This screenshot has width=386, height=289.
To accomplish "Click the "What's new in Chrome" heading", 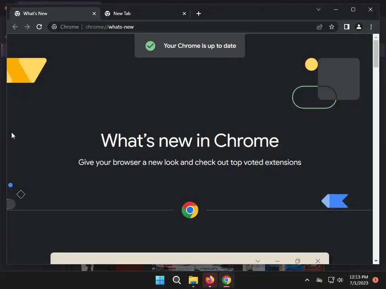I will click(190, 141).
